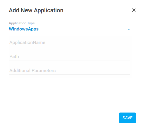The width and height of the screenshot is (145, 131).
Task: Change Application Type from WindowsApps
Action: tap(69, 29)
